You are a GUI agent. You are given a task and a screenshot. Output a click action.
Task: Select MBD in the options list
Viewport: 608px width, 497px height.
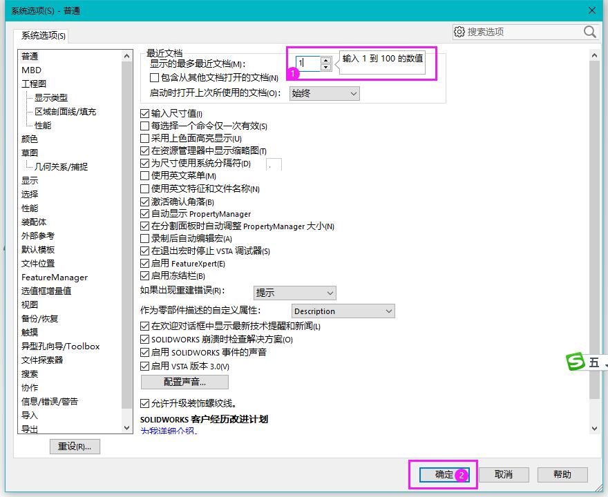31,70
